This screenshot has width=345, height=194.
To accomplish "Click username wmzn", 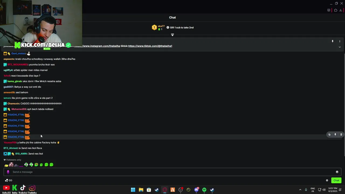I will tap(7, 98).
